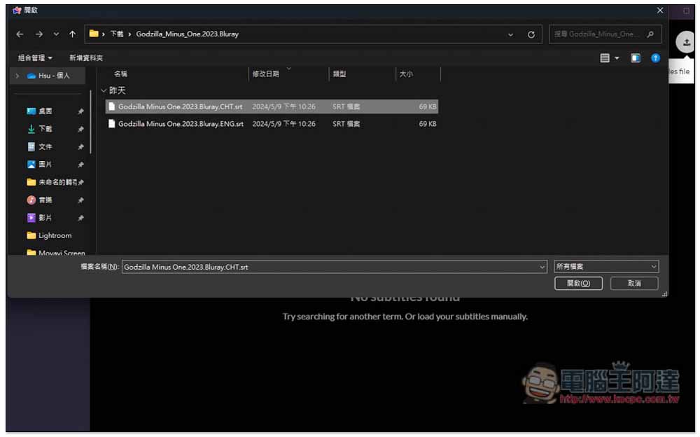Click pin icon beside 下載
This screenshot has height=437, width=700.
(x=80, y=129)
